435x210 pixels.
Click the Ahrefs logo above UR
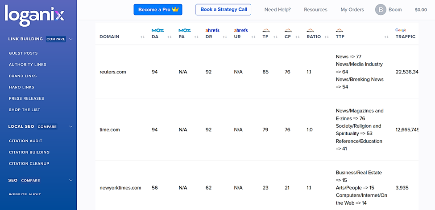(x=241, y=30)
